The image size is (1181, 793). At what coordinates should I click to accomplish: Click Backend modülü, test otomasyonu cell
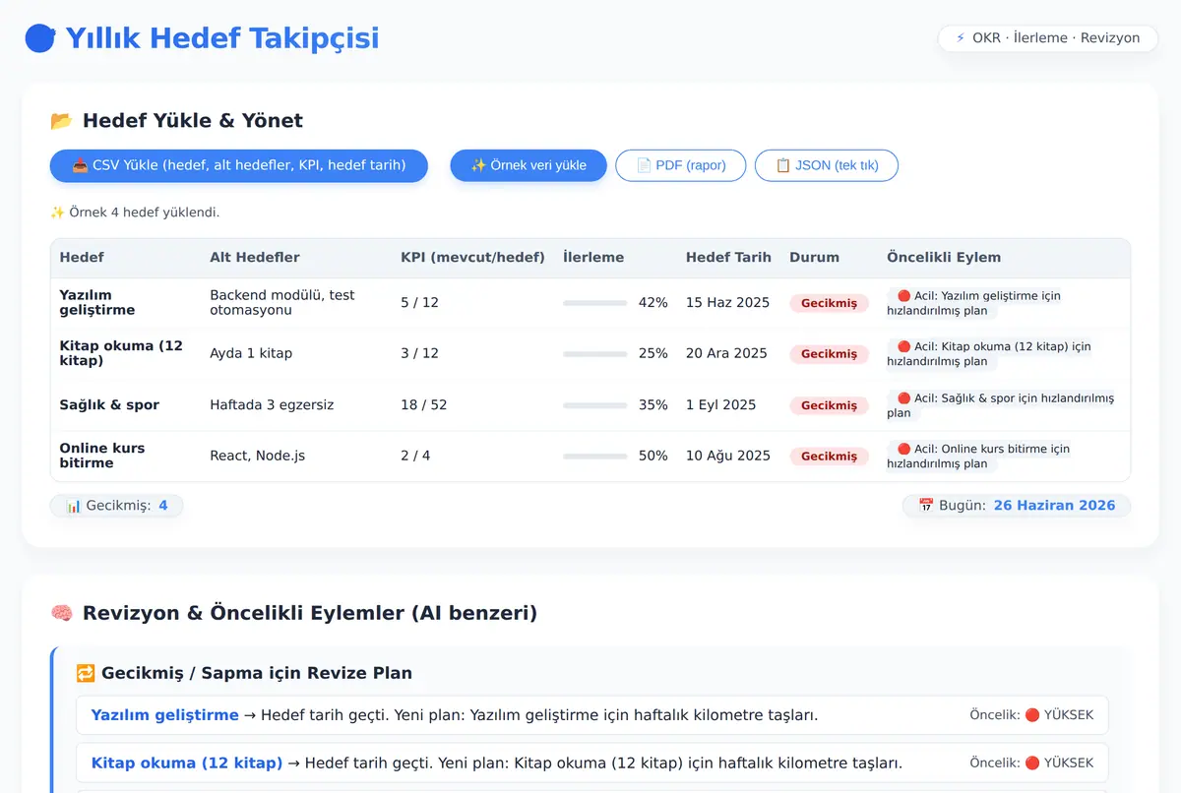(282, 303)
